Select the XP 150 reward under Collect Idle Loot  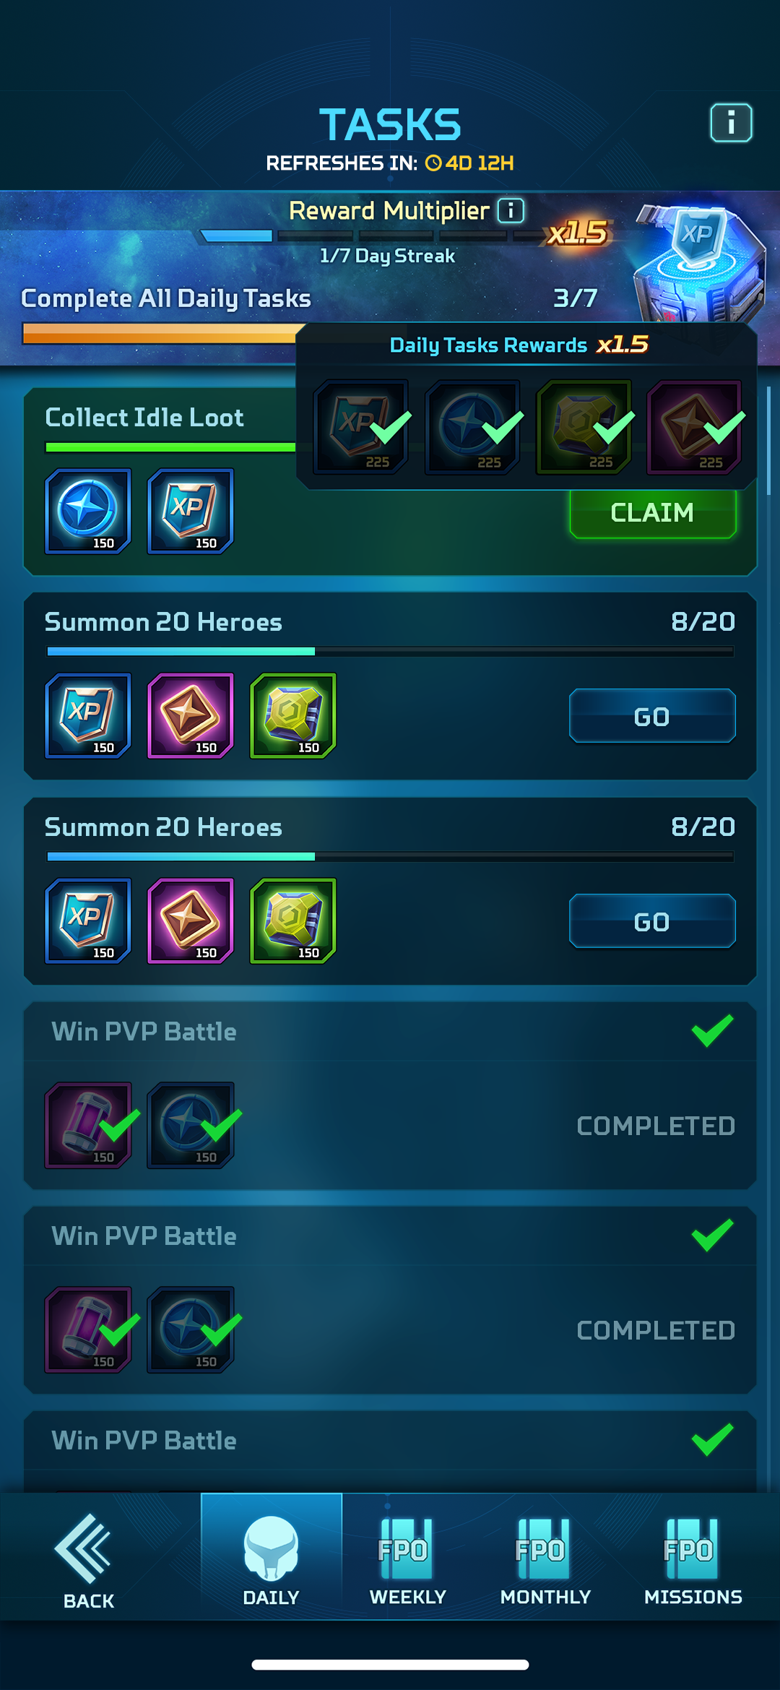(x=191, y=511)
